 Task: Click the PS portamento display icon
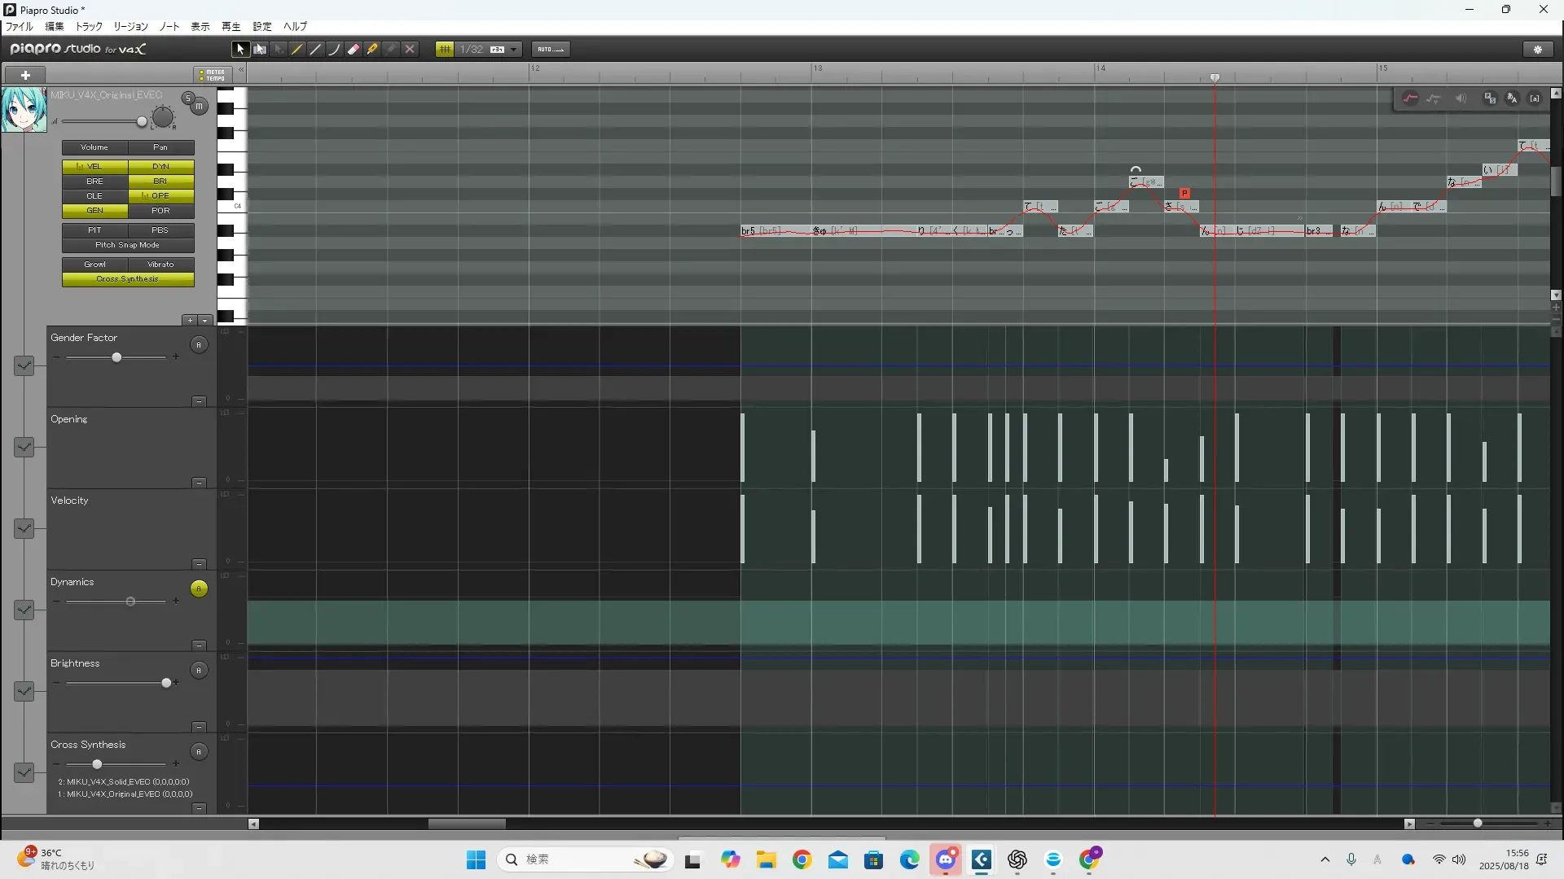(1490, 98)
